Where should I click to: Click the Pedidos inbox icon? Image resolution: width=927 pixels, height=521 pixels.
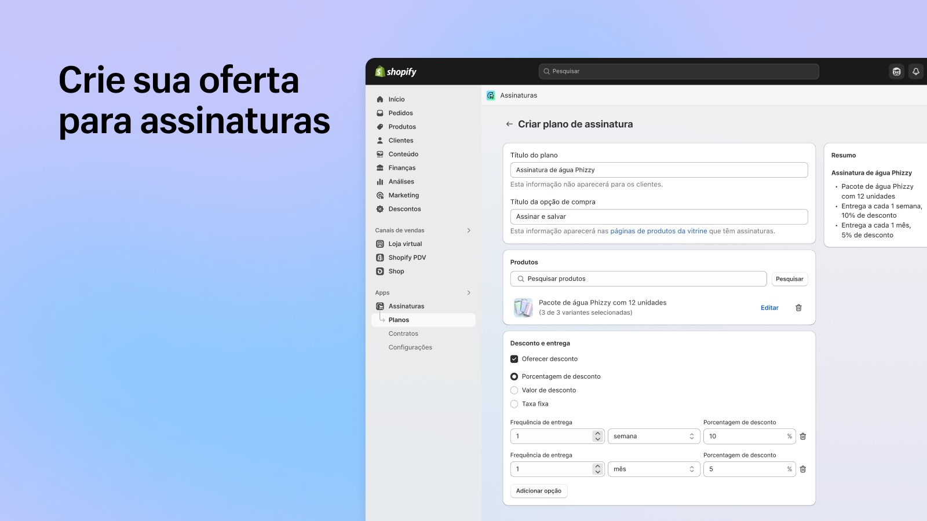pos(380,113)
